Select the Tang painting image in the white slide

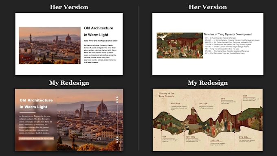(x=180, y=45)
